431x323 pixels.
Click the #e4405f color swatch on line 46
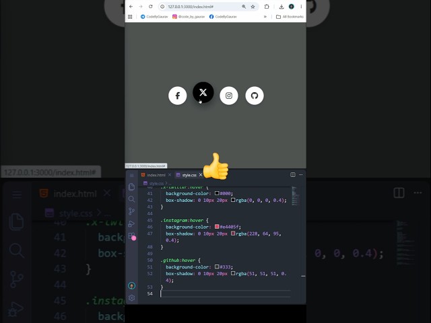coord(217,227)
